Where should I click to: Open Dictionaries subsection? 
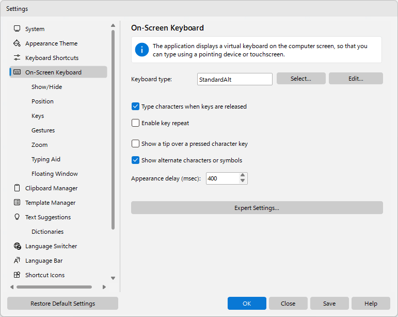(47, 232)
